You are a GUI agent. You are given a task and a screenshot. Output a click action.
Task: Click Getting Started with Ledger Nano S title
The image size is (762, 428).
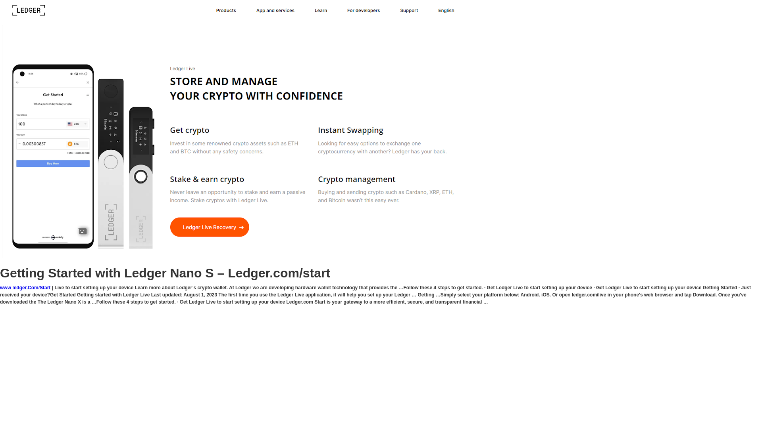(165, 273)
